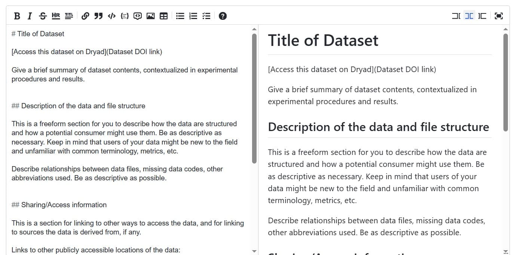Click 'Description of the data and file structure' preview heading
The width and height of the screenshot is (521, 255).
pyautogui.click(x=379, y=127)
